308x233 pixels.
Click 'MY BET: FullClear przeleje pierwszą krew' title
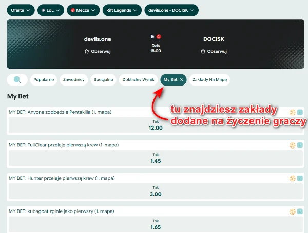click(64, 145)
